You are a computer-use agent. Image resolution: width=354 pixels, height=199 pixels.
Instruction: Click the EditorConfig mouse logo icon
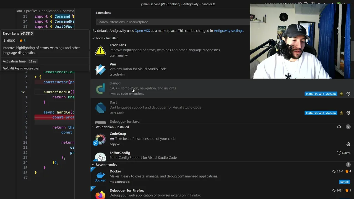pos(100,157)
